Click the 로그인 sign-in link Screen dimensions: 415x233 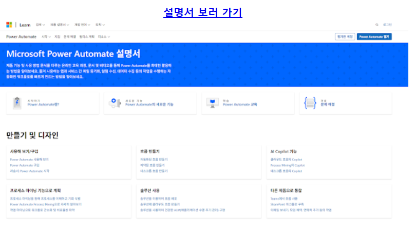point(387,25)
